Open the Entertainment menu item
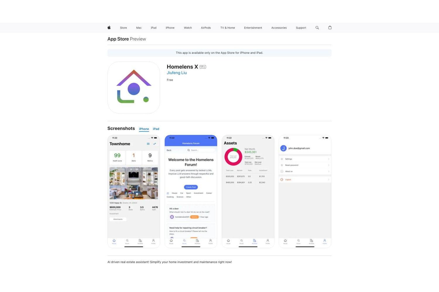Image resolution: width=439 pixels, height=292 pixels. (253, 28)
